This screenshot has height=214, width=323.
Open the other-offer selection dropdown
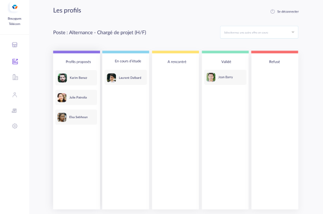tap(259, 32)
